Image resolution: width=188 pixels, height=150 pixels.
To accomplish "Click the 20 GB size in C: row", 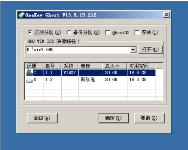I will (111, 73).
